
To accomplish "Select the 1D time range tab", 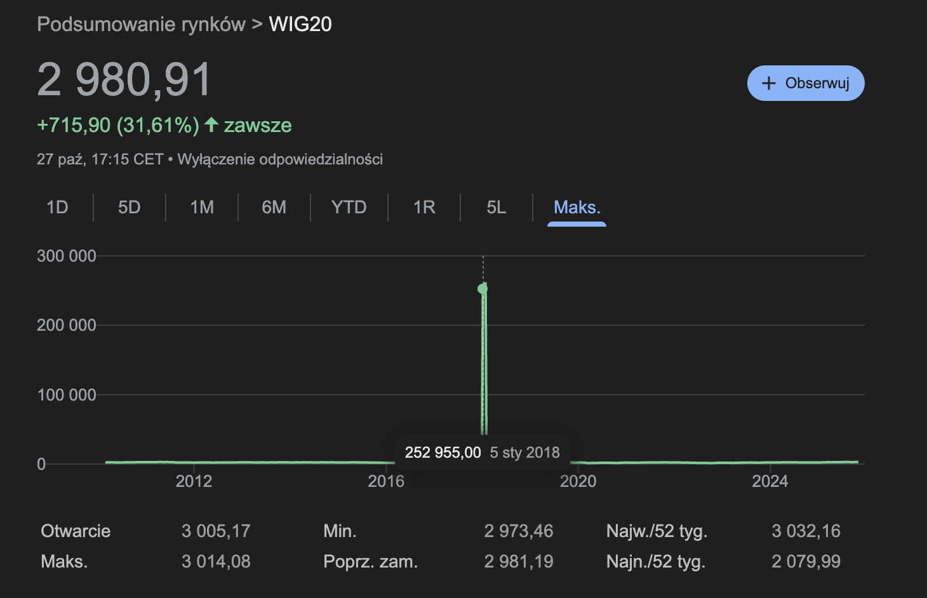I will tap(57, 208).
